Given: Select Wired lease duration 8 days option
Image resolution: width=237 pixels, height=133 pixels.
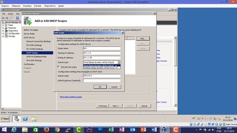Looking at the screenshot, I should point(101,65).
